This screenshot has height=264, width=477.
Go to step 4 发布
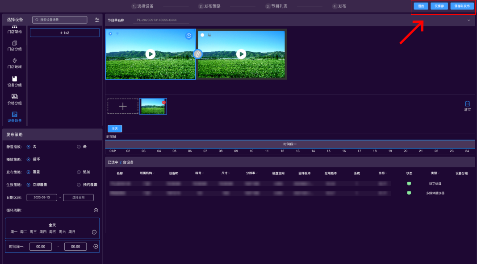point(339,6)
